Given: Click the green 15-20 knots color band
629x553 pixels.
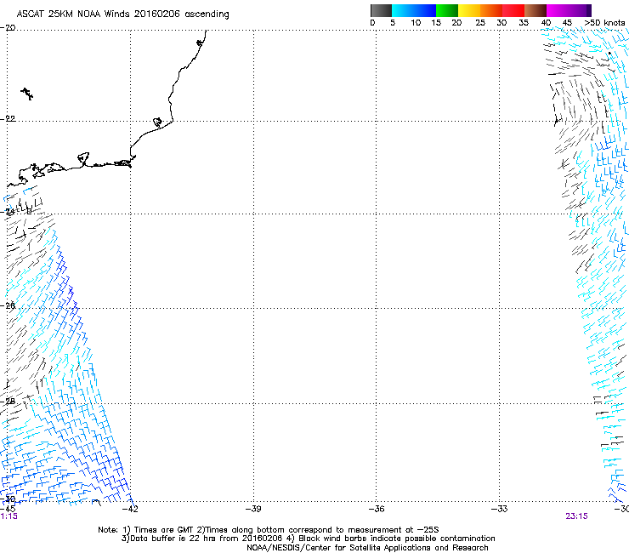Looking at the screenshot, I should coord(447,10).
